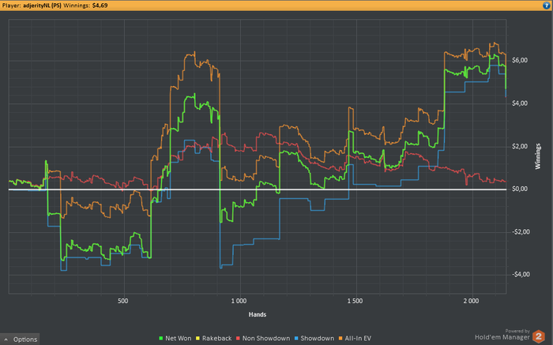Click the green Net Won color swatch
The image size is (553, 345).
[161, 339]
